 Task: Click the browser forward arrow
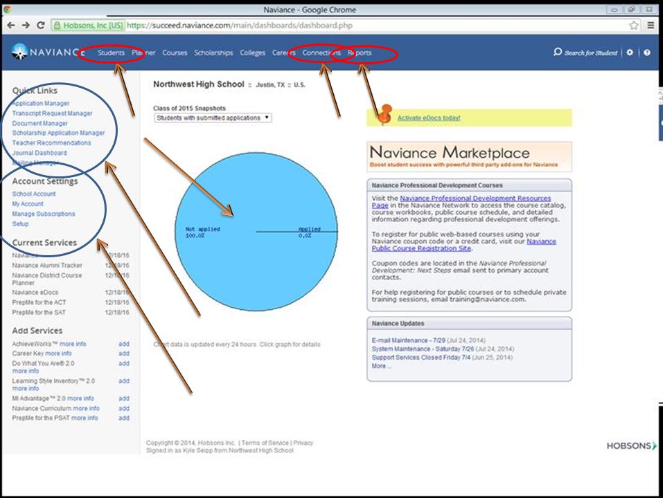coord(26,26)
